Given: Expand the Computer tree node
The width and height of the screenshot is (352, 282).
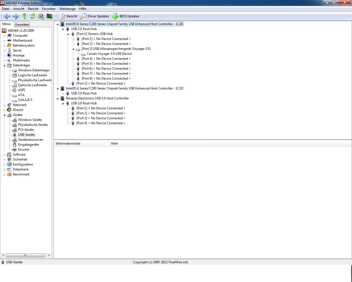Looking at the screenshot, I should pos(4,36).
